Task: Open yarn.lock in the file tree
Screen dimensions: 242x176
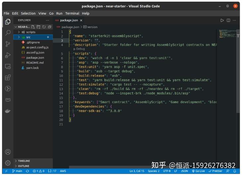Action: click(x=33, y=68)
